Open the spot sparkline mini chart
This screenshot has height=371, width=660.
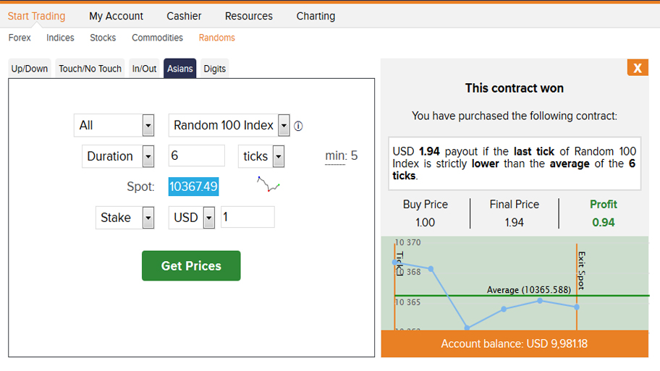(x=268, y=184)
